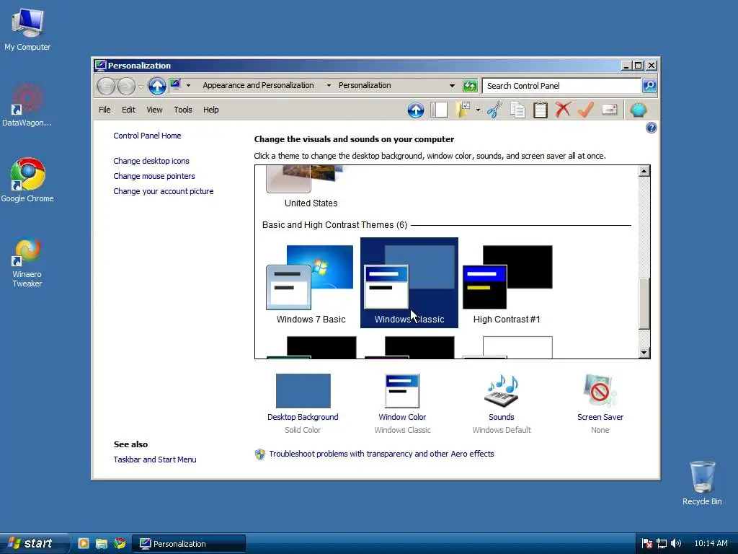The width and height of the screenshot is (738, 554).
Task: Click the Up arrow beside the address bar
Action: [157, 86]
